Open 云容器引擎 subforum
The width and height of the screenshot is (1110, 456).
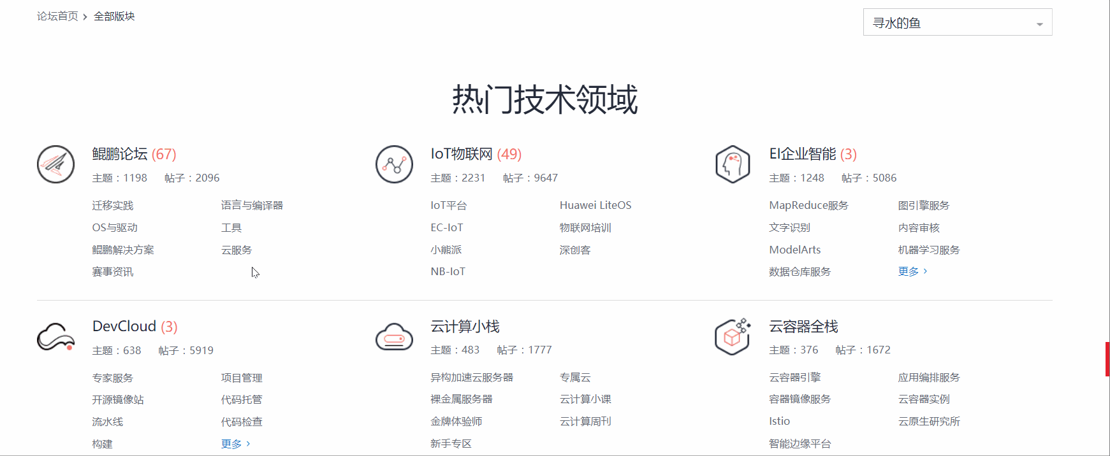tap(795, 377)
